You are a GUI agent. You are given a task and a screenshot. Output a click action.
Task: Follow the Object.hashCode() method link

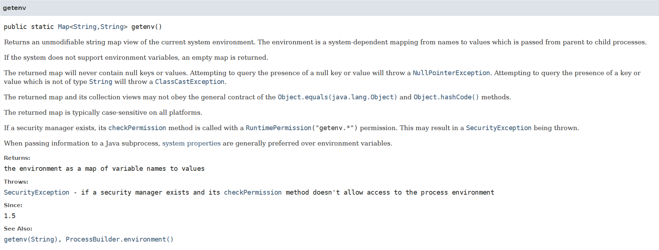click(x=446, y=97)
